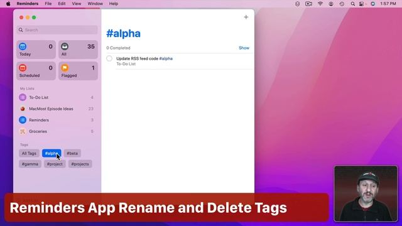Open Wi-Fi status menu
Screen dimensions: 402x226
(320, 4)
